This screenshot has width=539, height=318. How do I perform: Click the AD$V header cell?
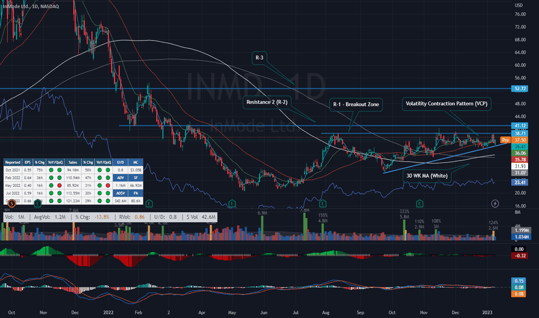pos(120,193)
